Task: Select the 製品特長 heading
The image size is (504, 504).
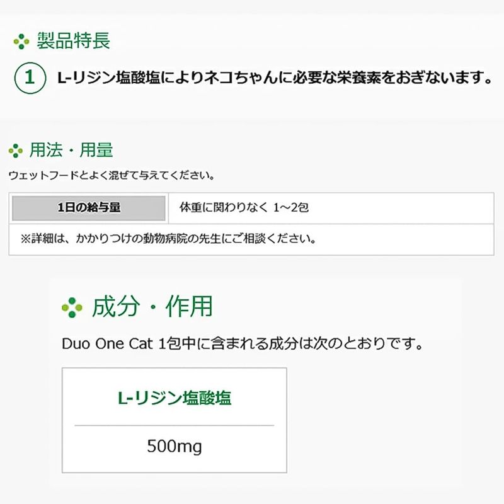Action: [74, 41]
